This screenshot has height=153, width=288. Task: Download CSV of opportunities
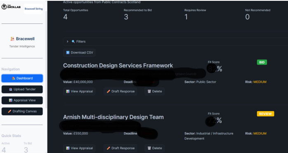point(79,53)
